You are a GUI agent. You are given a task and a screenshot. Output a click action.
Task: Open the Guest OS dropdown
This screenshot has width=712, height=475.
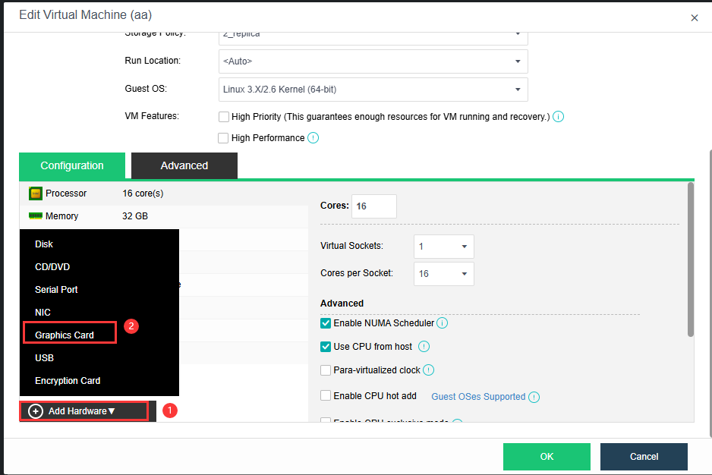point(373,90)
